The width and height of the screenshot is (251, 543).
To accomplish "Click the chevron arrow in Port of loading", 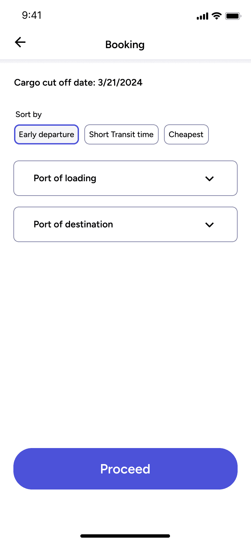I will pos(210,179).
